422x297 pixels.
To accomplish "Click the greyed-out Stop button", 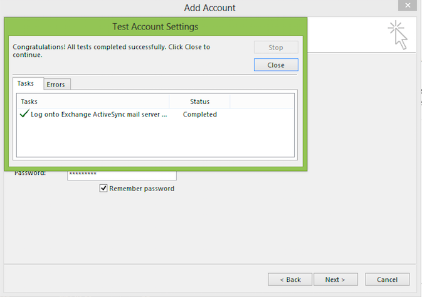I will click(x=276, y=48).
